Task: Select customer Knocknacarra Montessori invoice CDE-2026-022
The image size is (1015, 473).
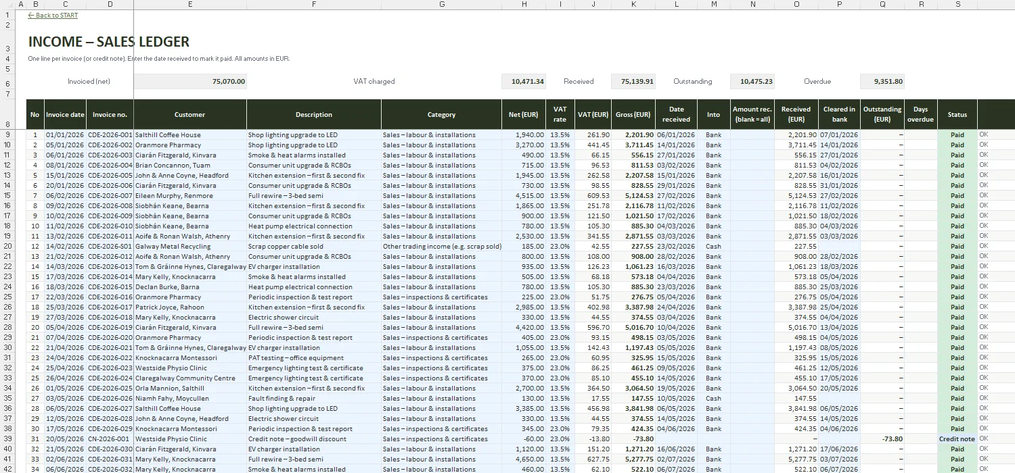Action: coord(190,358)
